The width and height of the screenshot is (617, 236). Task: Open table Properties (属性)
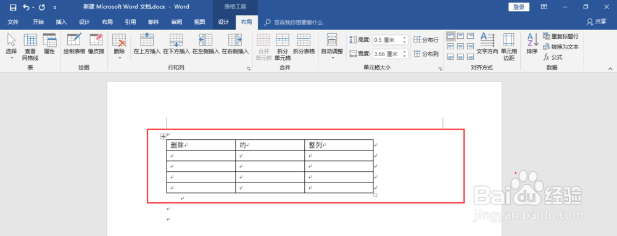point(49,44)
